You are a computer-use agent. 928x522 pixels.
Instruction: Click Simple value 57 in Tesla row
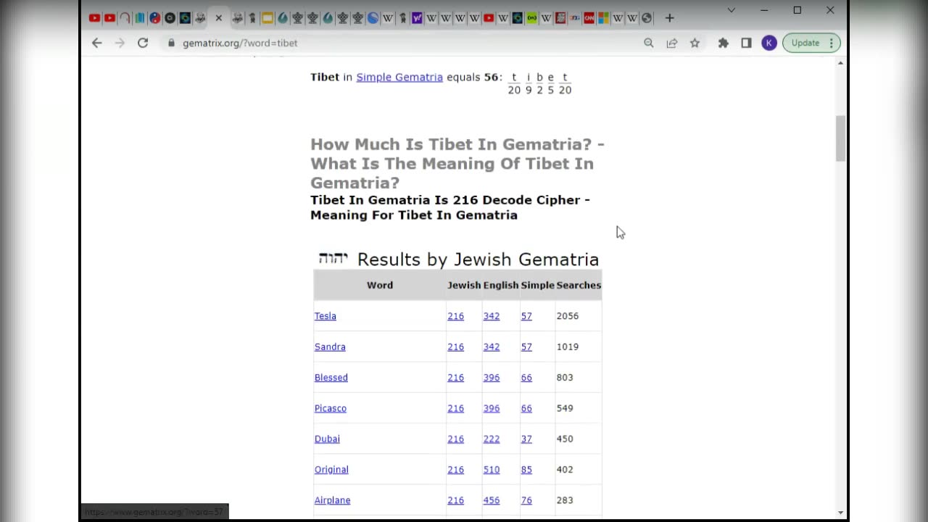526,316
